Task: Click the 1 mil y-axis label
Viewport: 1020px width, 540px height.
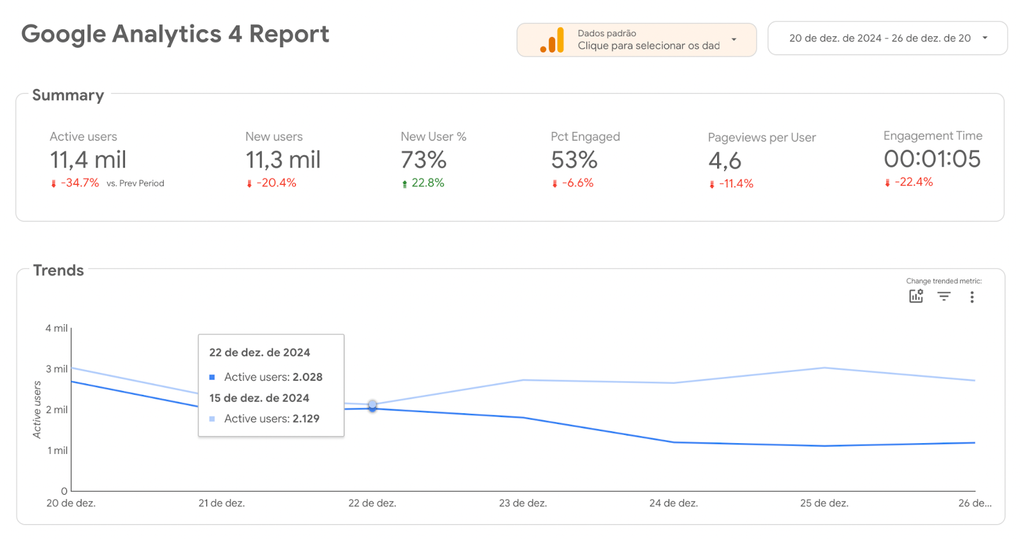Action: click(x=57, y=451)
